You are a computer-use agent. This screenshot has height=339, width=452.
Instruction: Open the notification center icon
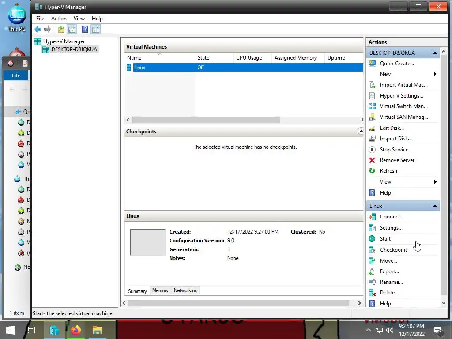point(438,330)
